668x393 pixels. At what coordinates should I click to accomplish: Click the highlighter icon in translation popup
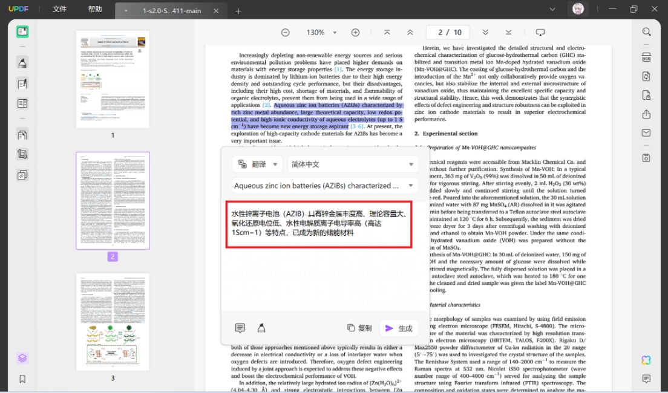click(261, 328)
